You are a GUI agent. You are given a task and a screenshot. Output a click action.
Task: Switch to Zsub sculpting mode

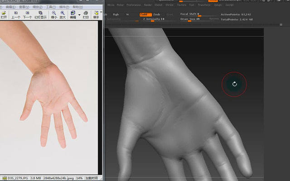click(x=156, y=14)
